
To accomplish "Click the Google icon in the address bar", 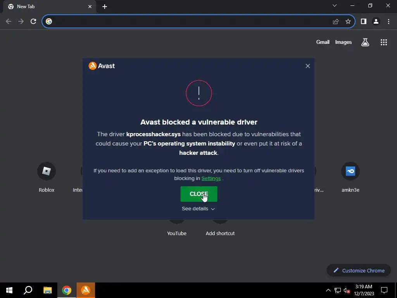I will click(49, 21).
